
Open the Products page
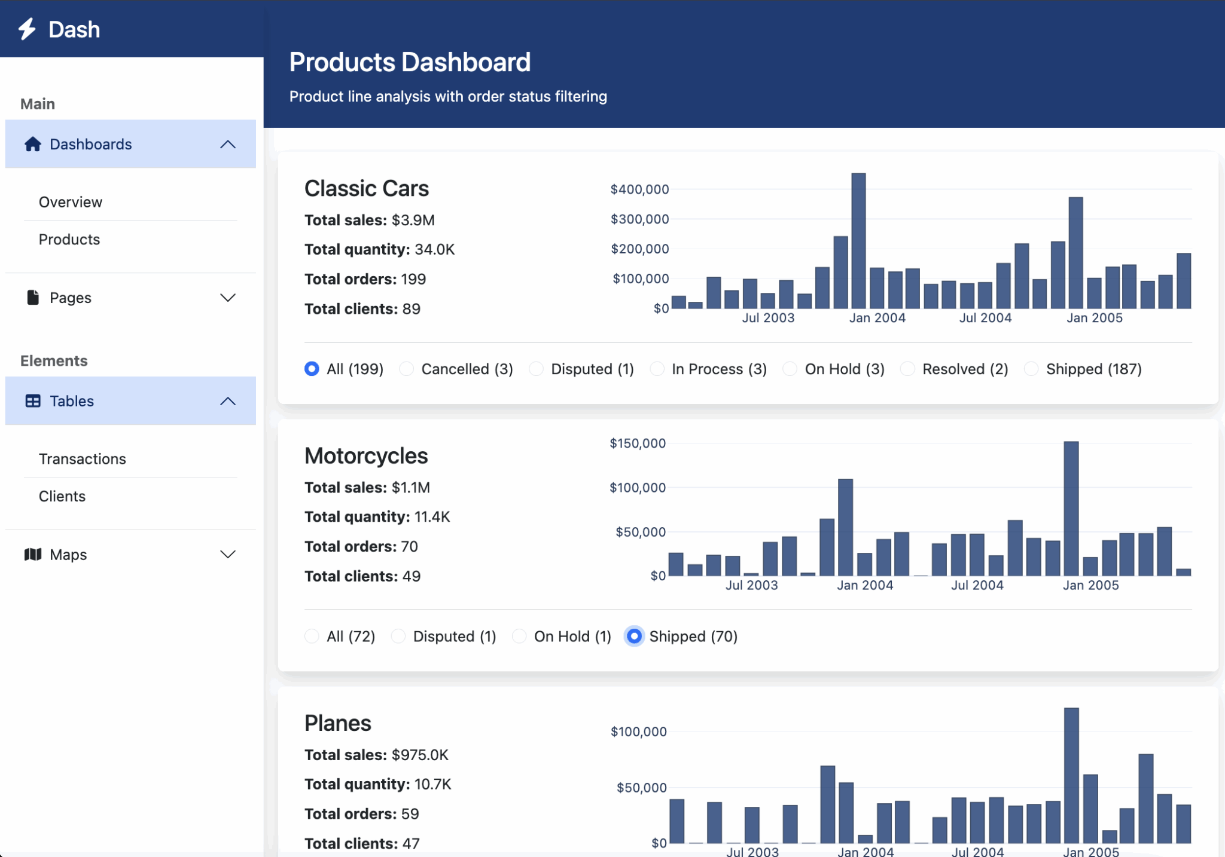click(69, 239)
